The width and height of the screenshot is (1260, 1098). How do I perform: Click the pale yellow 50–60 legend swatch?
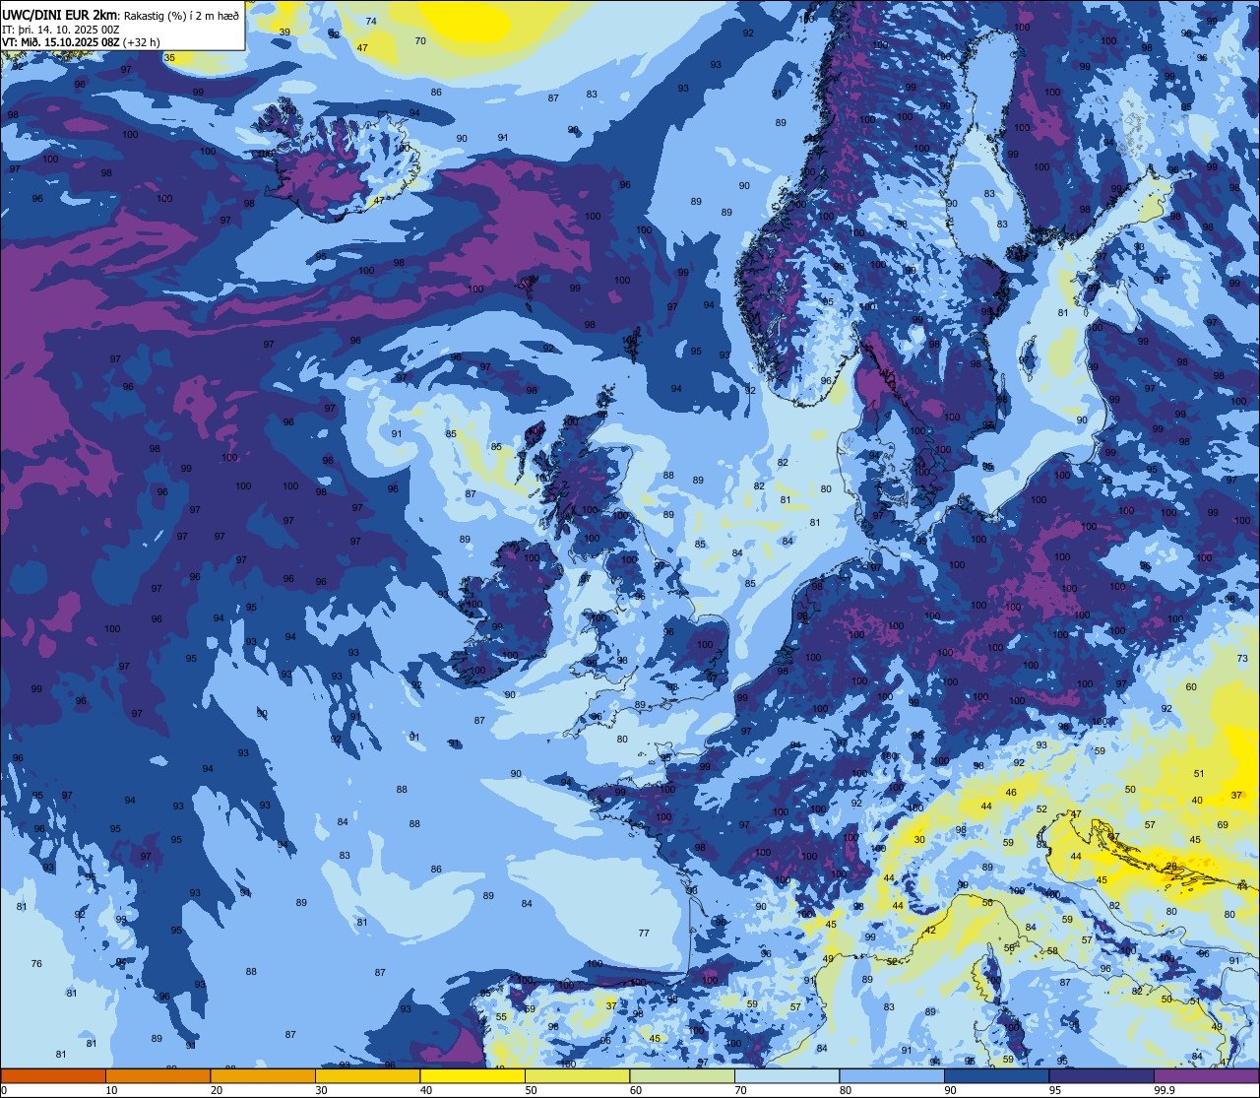point(577,1075)
